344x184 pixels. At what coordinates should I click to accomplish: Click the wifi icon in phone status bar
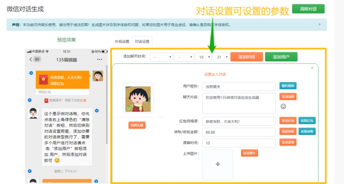coord(47,52)
